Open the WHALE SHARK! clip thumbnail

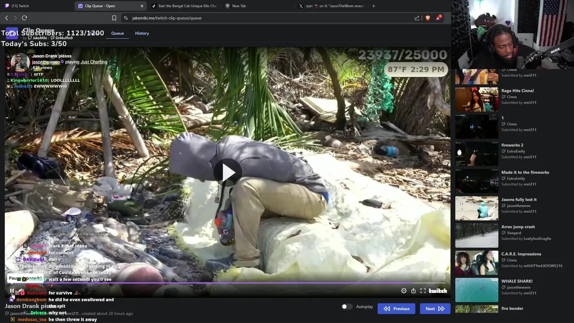(477, 290)
